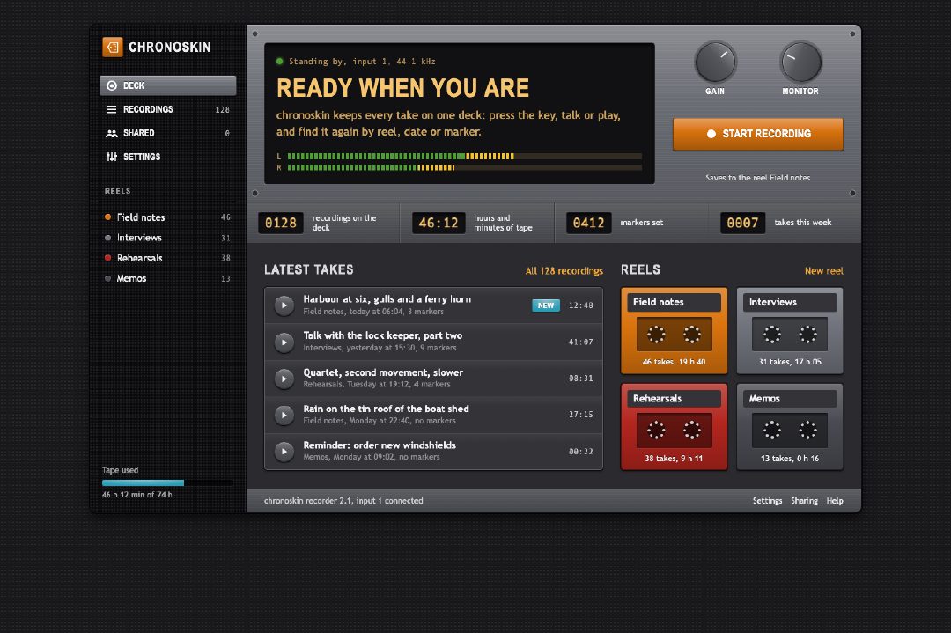Adjust the Gain knob
Viewport: 951px width, 633px height.
715,62
